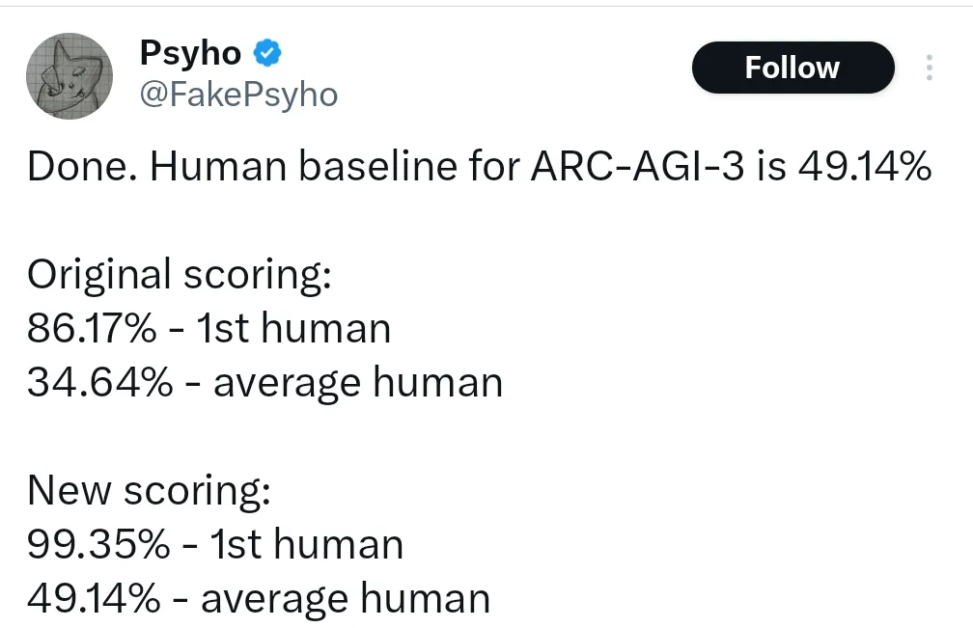Viewport: 973px width, 628px height.
Task: Click "1st human" after 99.35%
Action: (306, 545)
